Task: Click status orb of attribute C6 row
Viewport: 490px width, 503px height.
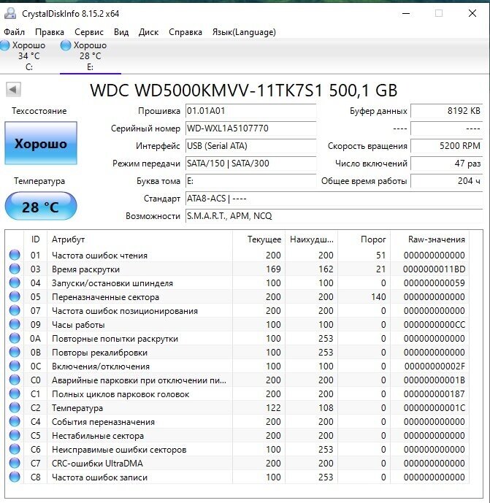Action: coord(15,449)
